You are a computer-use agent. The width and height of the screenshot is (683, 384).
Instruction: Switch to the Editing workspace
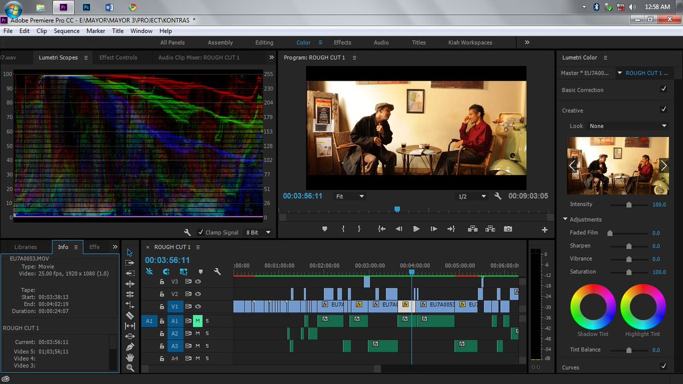coord(264,43)
